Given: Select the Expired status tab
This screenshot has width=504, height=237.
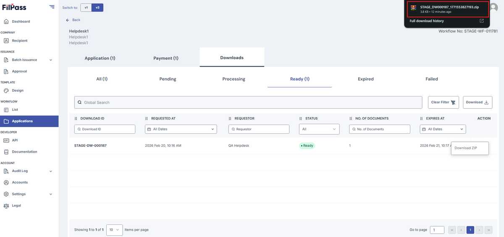Looking at the screenshot, I should 365,79.
